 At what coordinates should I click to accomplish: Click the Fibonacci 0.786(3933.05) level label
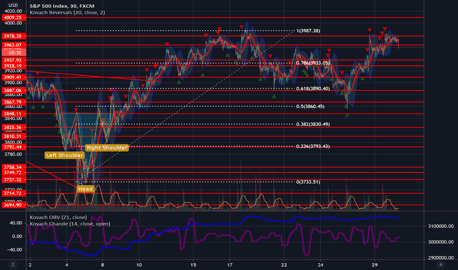click(313, 63)
